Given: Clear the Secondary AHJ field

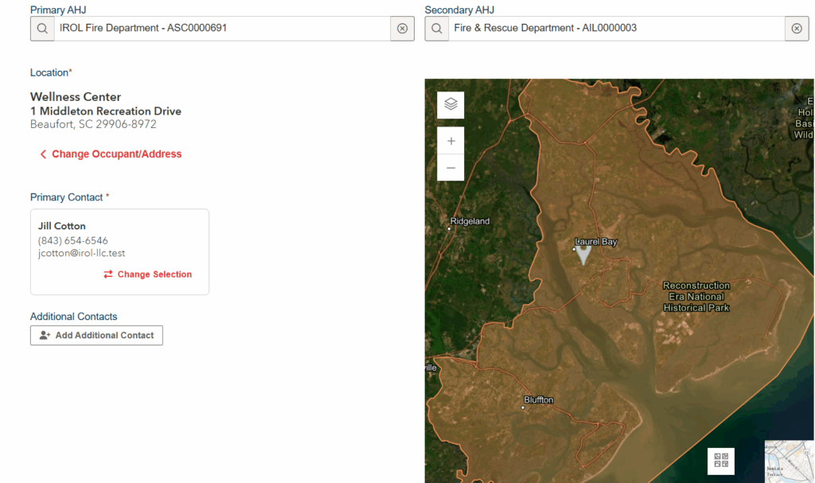Looking at the screenshot, I should (x=797, y=29).
